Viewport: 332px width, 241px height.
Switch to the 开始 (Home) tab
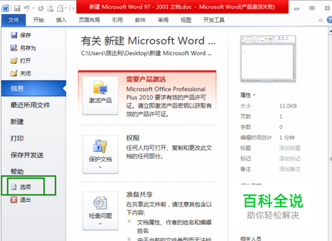(x=39, y=20)
